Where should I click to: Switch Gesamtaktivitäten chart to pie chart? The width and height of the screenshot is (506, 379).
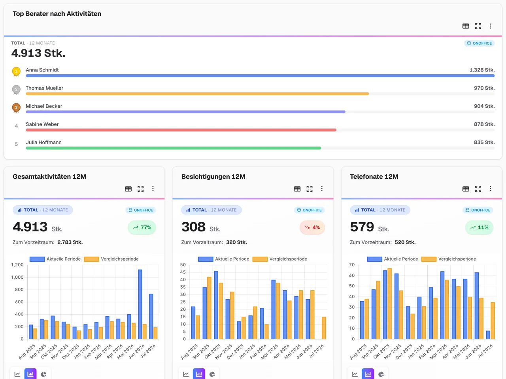coord(43,374)
